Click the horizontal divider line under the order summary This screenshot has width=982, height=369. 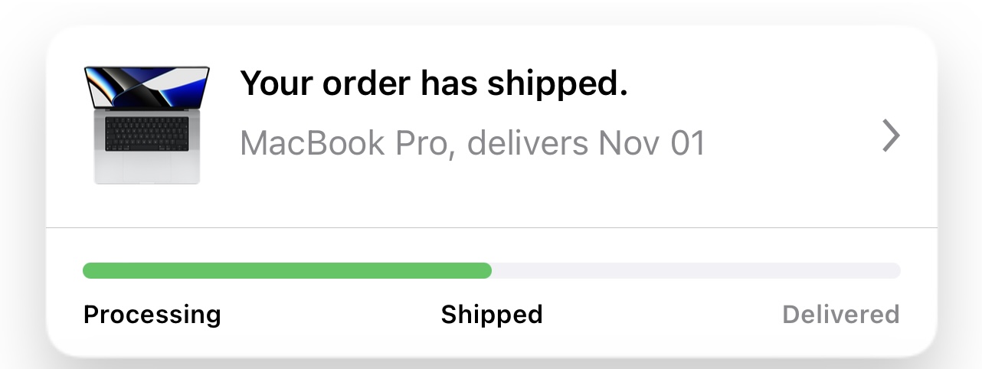pyautogui.click(x=491, y=227)
